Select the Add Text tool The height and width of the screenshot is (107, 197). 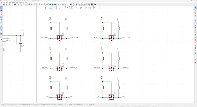tap(196, 46)
